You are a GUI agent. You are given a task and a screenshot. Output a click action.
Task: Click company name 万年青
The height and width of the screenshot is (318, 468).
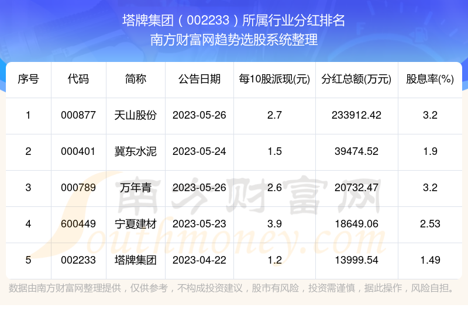click(136, 188)
